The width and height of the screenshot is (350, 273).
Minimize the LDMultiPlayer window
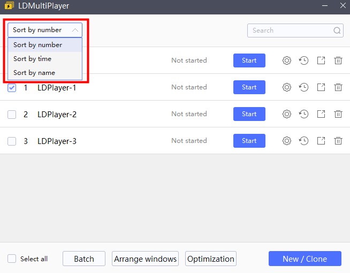click(325, 5)
